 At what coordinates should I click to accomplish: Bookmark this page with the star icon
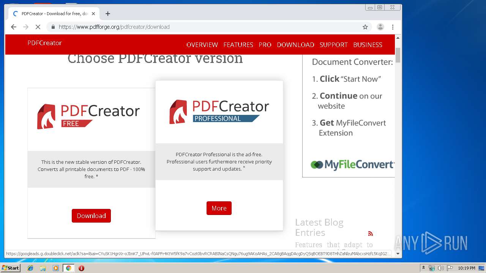(365, 27)
